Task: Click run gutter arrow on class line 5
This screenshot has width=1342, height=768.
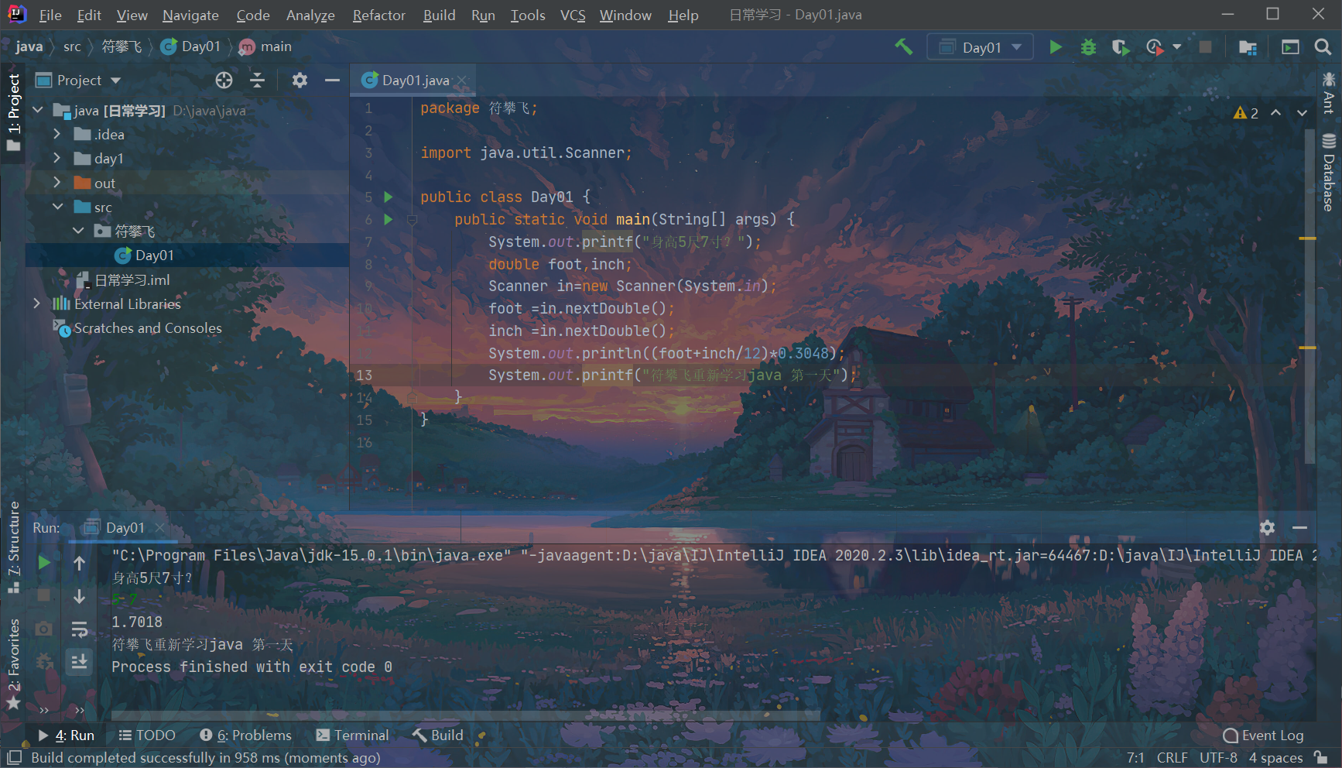Action: click(389, 197)
